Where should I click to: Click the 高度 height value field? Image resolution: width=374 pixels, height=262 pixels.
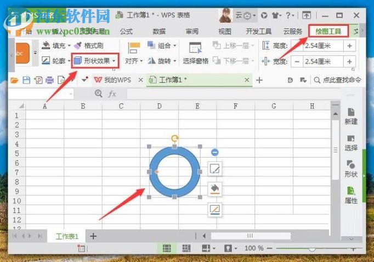[x=323, y=45]
